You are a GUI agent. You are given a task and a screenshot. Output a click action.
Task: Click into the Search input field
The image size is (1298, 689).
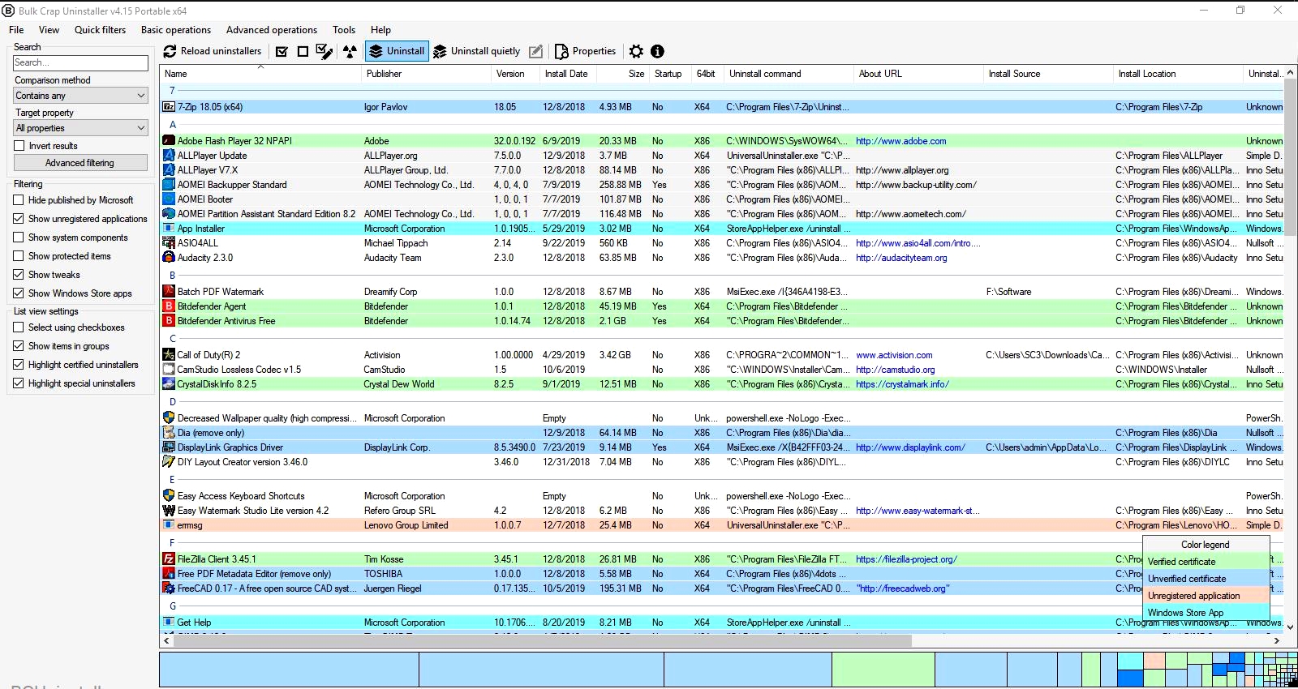pyautogui.click(x=80, y=62)
